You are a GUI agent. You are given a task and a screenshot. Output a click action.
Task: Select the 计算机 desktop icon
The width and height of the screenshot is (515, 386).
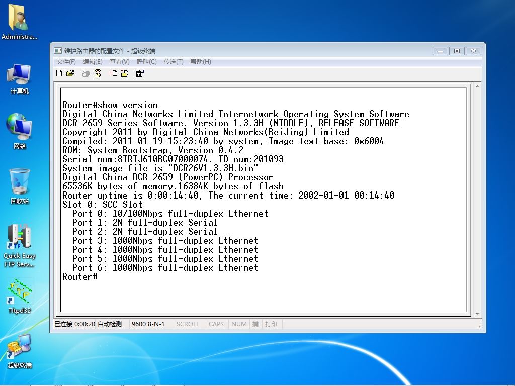tap(20, 79)
